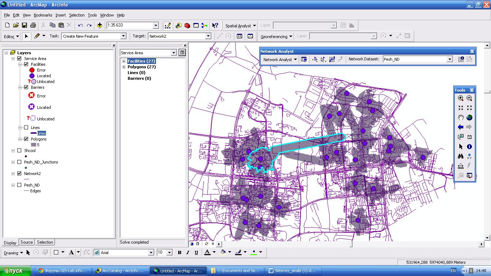Click the Find binoculars icon
The image size is (491, 276).
tap(460, 156)
